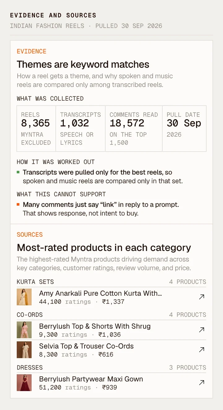The height and width of the screenshot is (410, 223).
Task: Click the orange SOURCES section label
Action: point(30,235)
